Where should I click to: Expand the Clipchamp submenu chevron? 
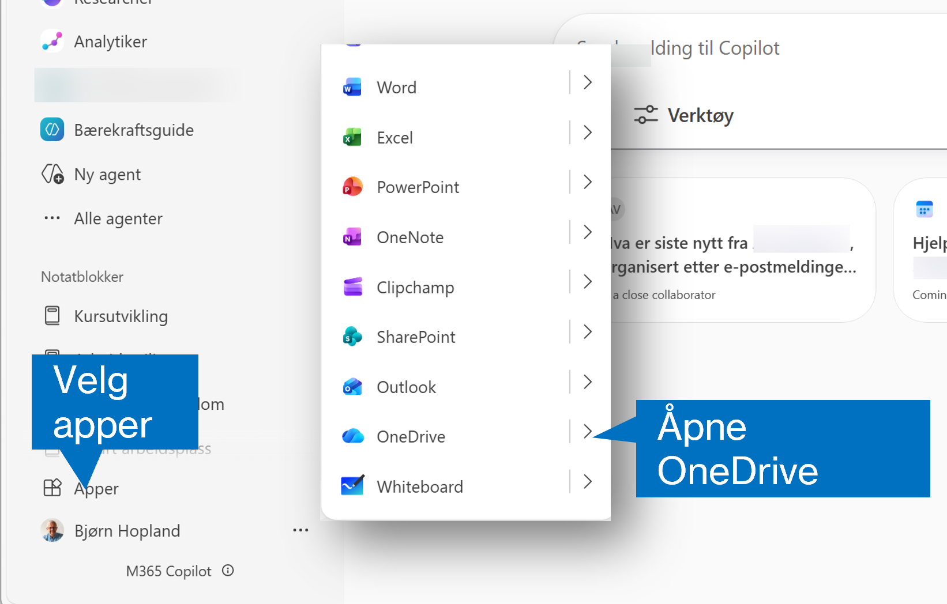click(x=588, y=282)
